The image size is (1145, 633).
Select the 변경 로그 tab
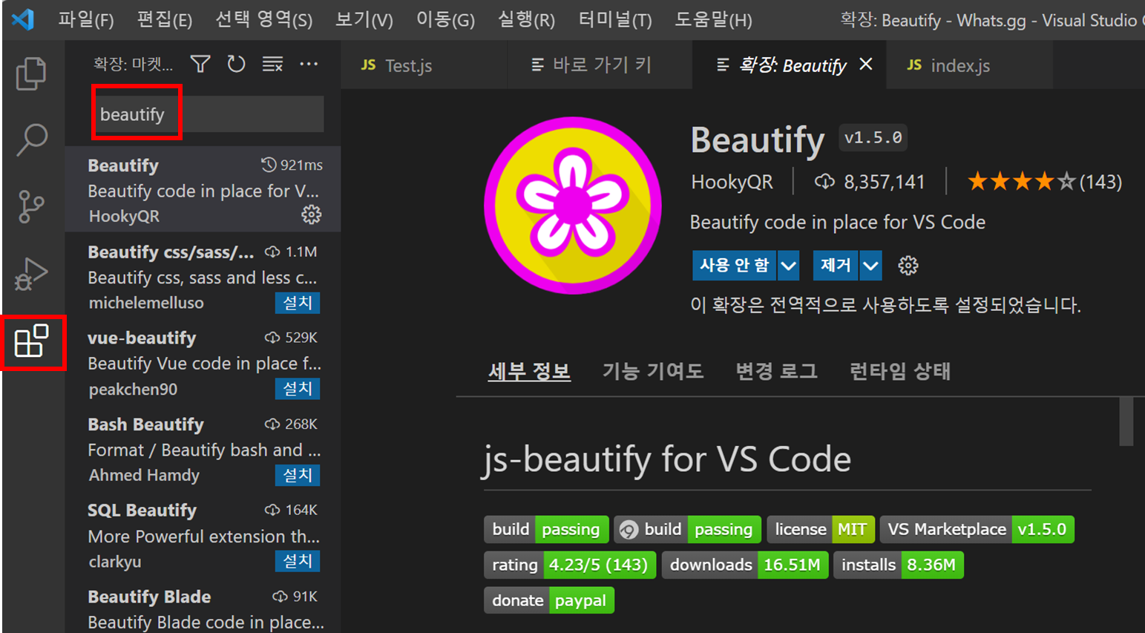[x=776, y=370]
